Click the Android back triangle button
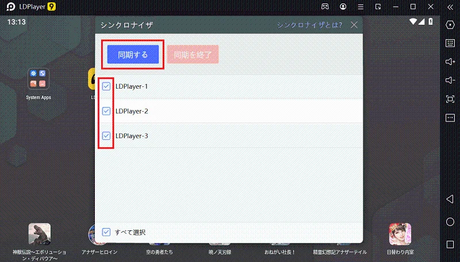This screenshot has width=460, height=262. [x=450, y=199]
